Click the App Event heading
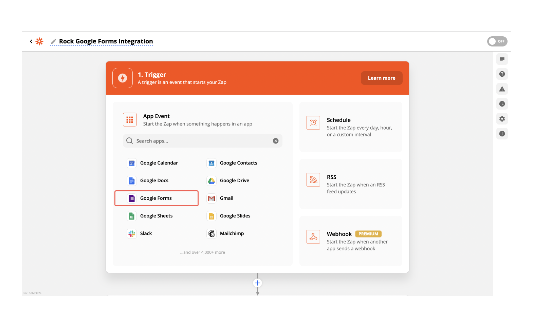533x324 pixels. (x=156, y=116)
